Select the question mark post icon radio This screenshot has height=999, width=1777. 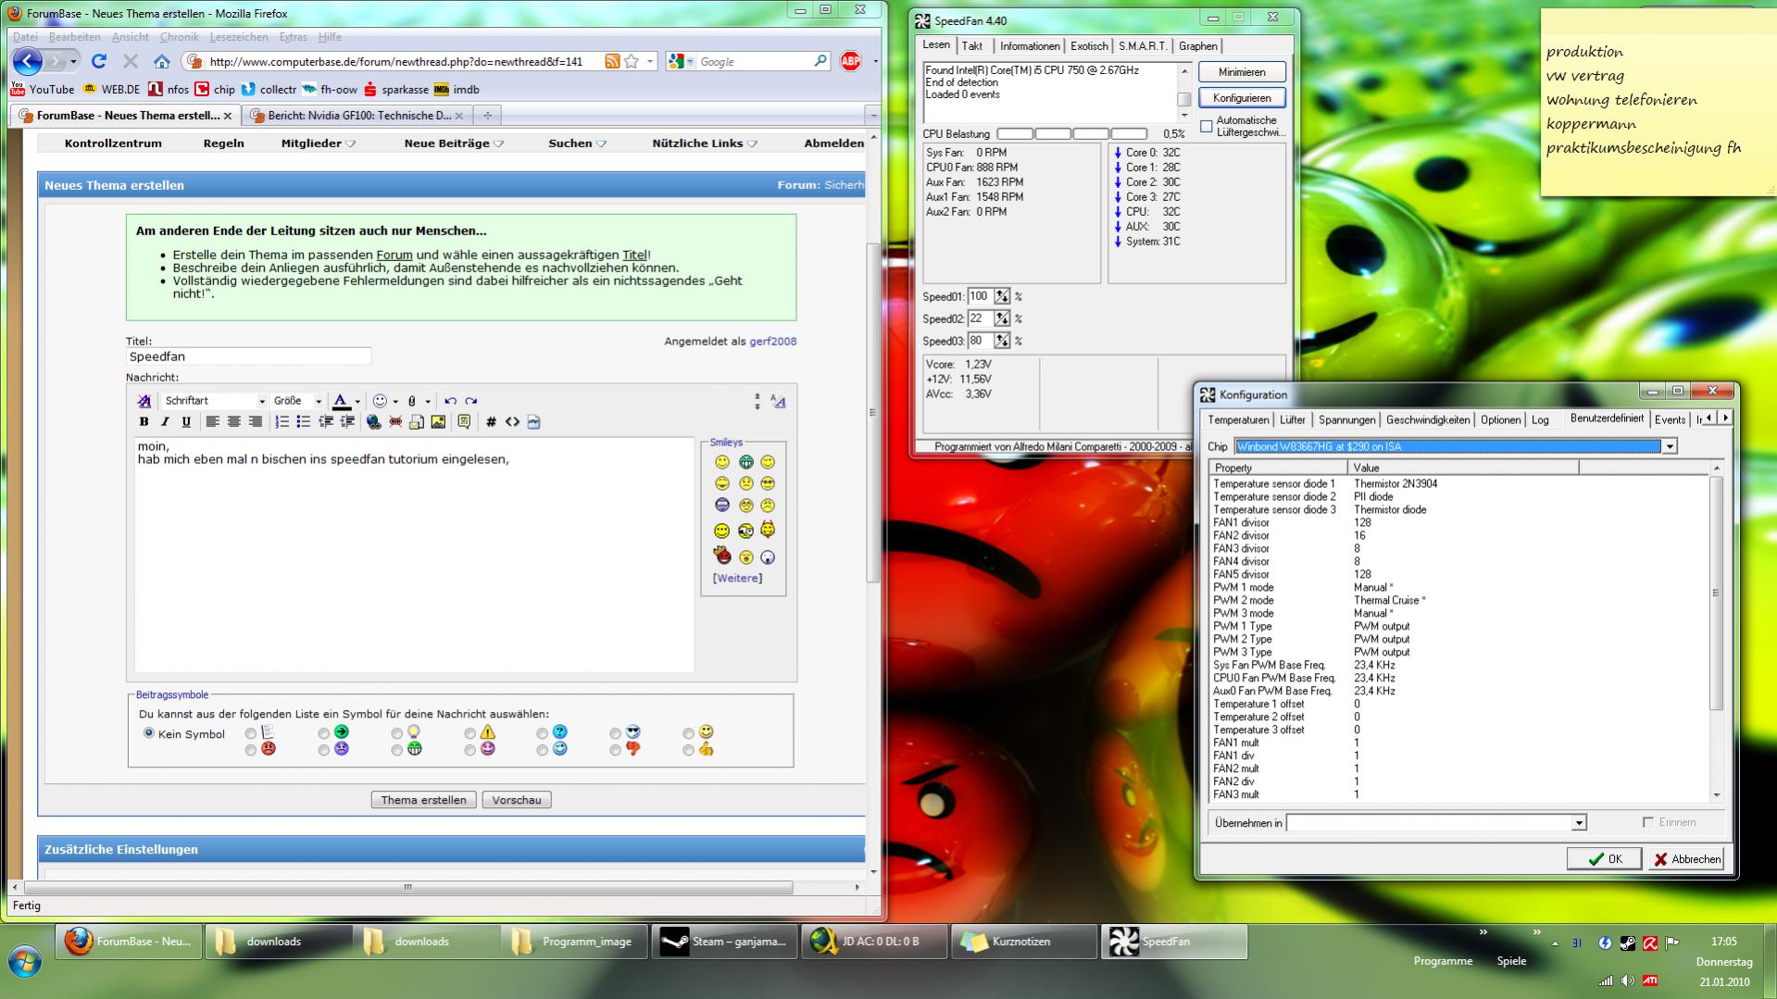543,733
